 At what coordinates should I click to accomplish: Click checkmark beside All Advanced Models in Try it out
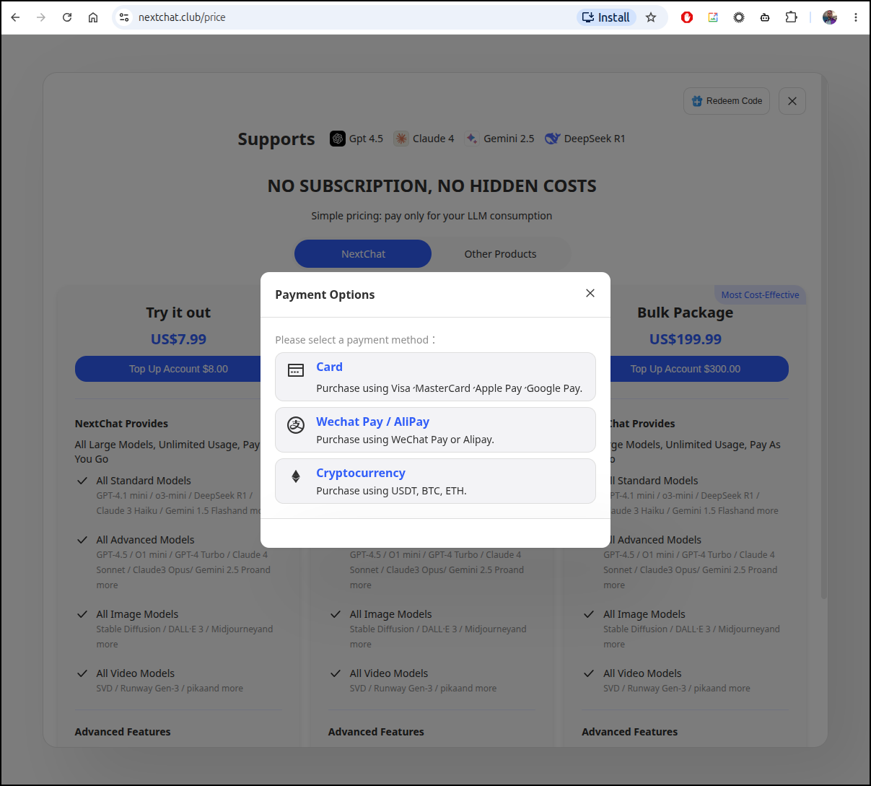[x=82, y=540]
